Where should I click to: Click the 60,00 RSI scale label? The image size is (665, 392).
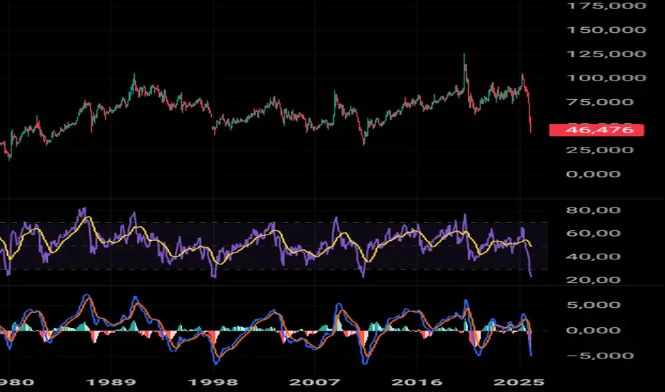(594, 233)
